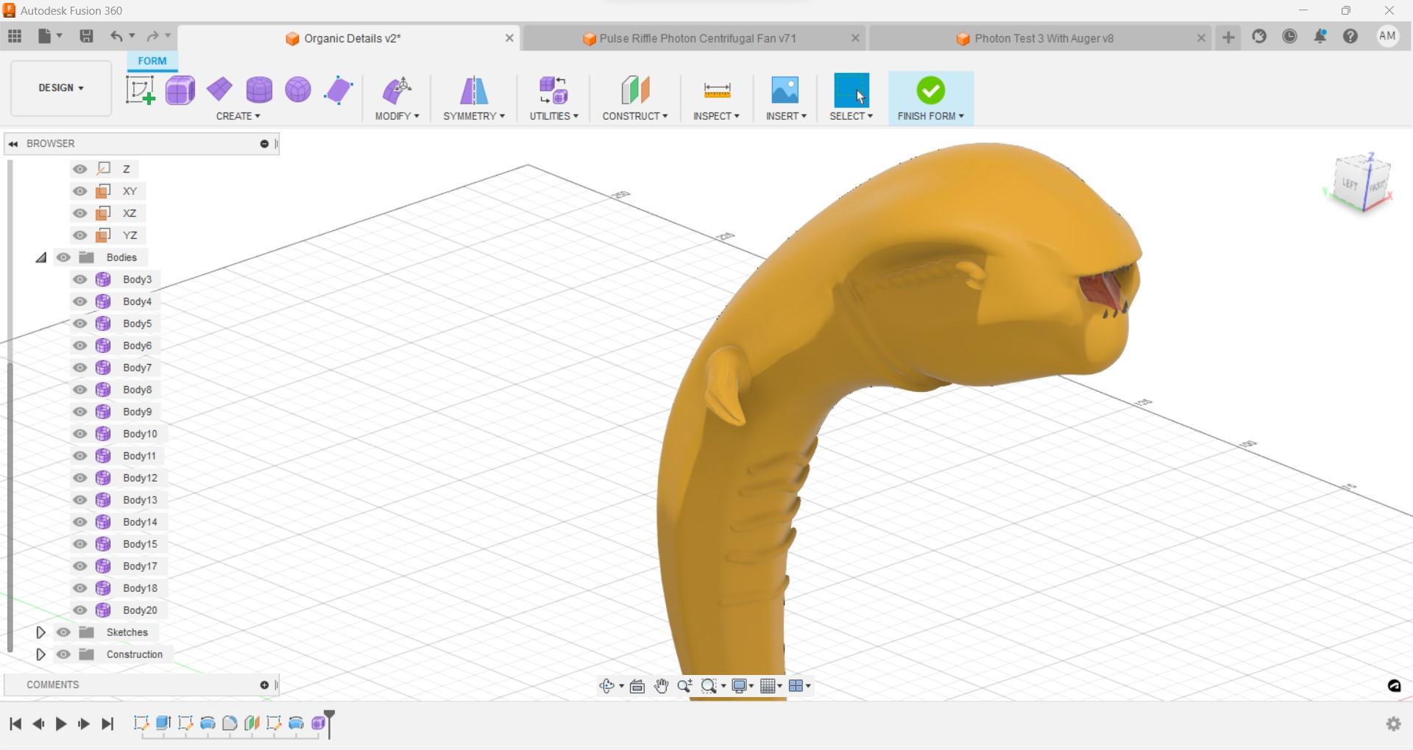
Task: Click the Inspect measure icon
Action: [x=717, y=90]
